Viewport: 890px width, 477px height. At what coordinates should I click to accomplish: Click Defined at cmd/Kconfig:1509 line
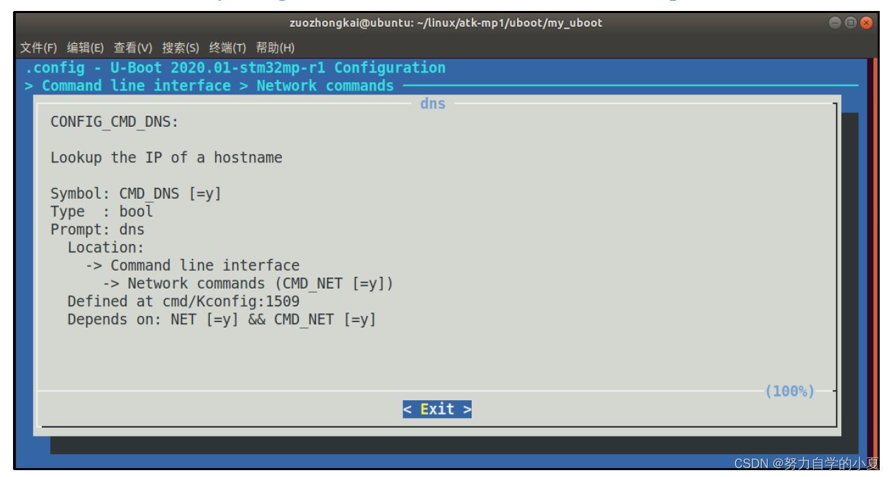tap(183, 301)
